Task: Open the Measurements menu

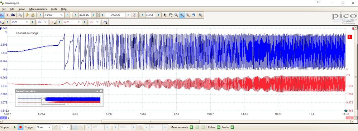Action: pyautogui.click(x=38, y=9)
